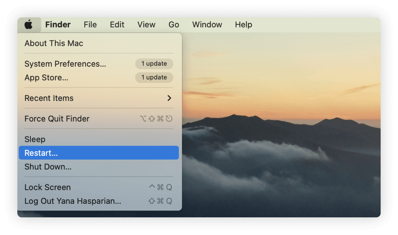
Task: Click the App Store 1 update badge
Action: pyautogui.click(x=154, y=78)
